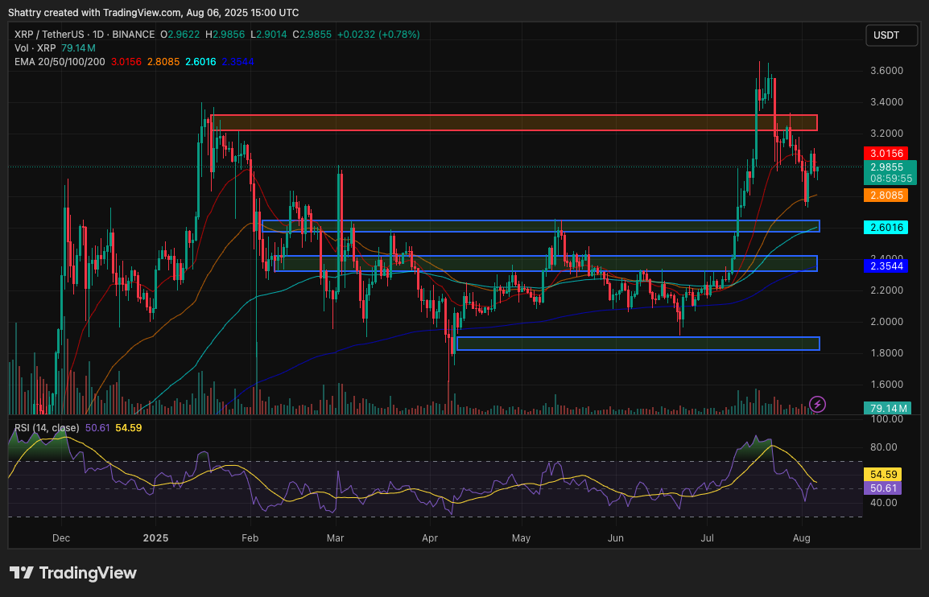929x597 pixels.
Task: Click the 79.14M volume label
Action: point(886,408)
